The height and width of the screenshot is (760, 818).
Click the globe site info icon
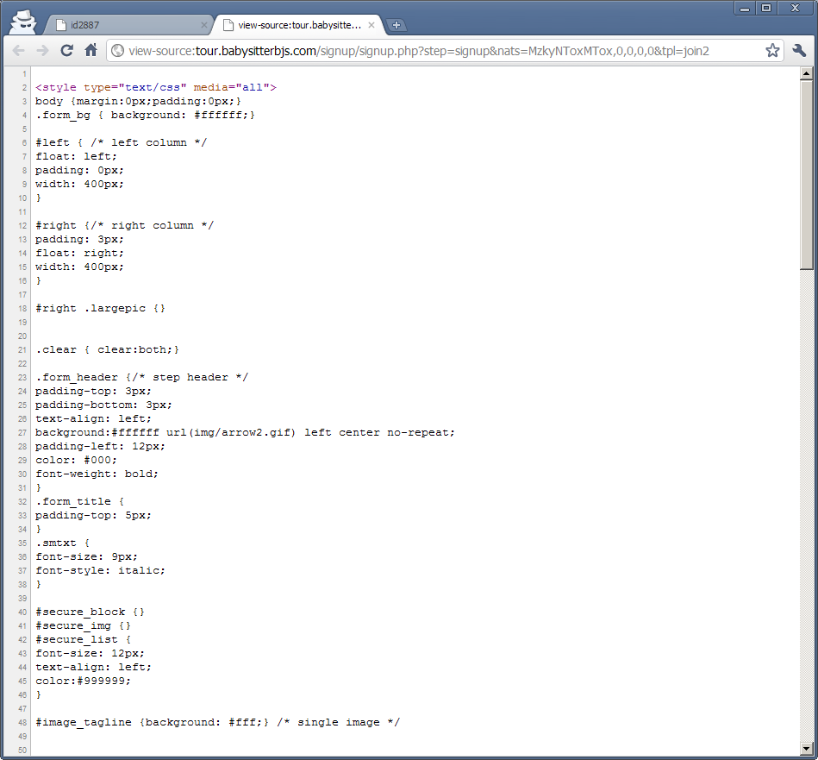[x=118, y=51]
